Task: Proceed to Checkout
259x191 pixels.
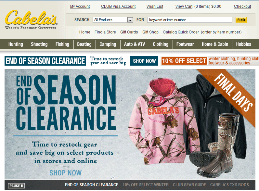Action: [x=242, y=6]
